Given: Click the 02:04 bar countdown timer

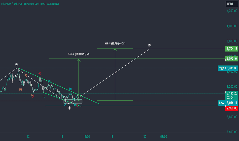Looking at the screenshot, I should [230, 98].
